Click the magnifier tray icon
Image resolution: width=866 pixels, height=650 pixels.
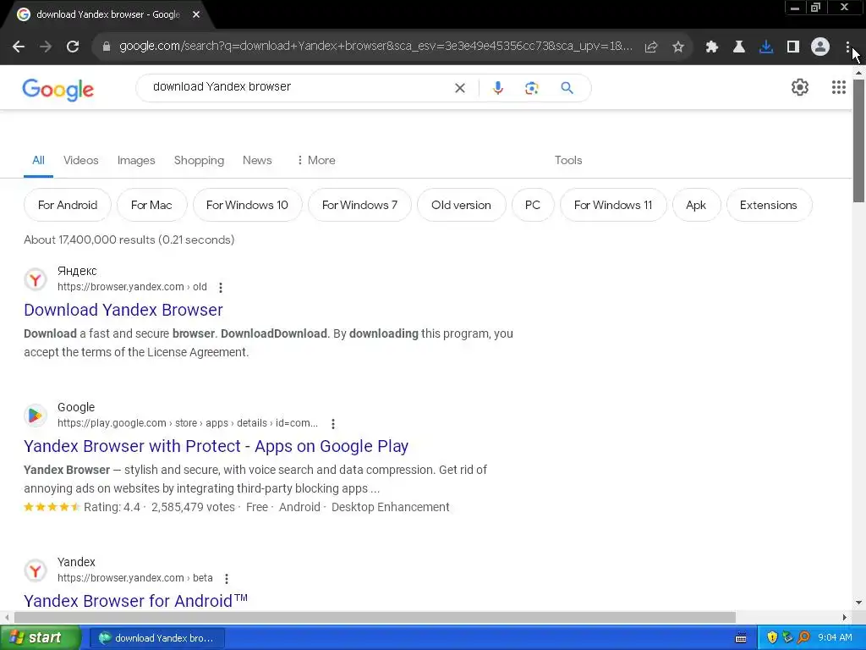[x=803, y=638]
